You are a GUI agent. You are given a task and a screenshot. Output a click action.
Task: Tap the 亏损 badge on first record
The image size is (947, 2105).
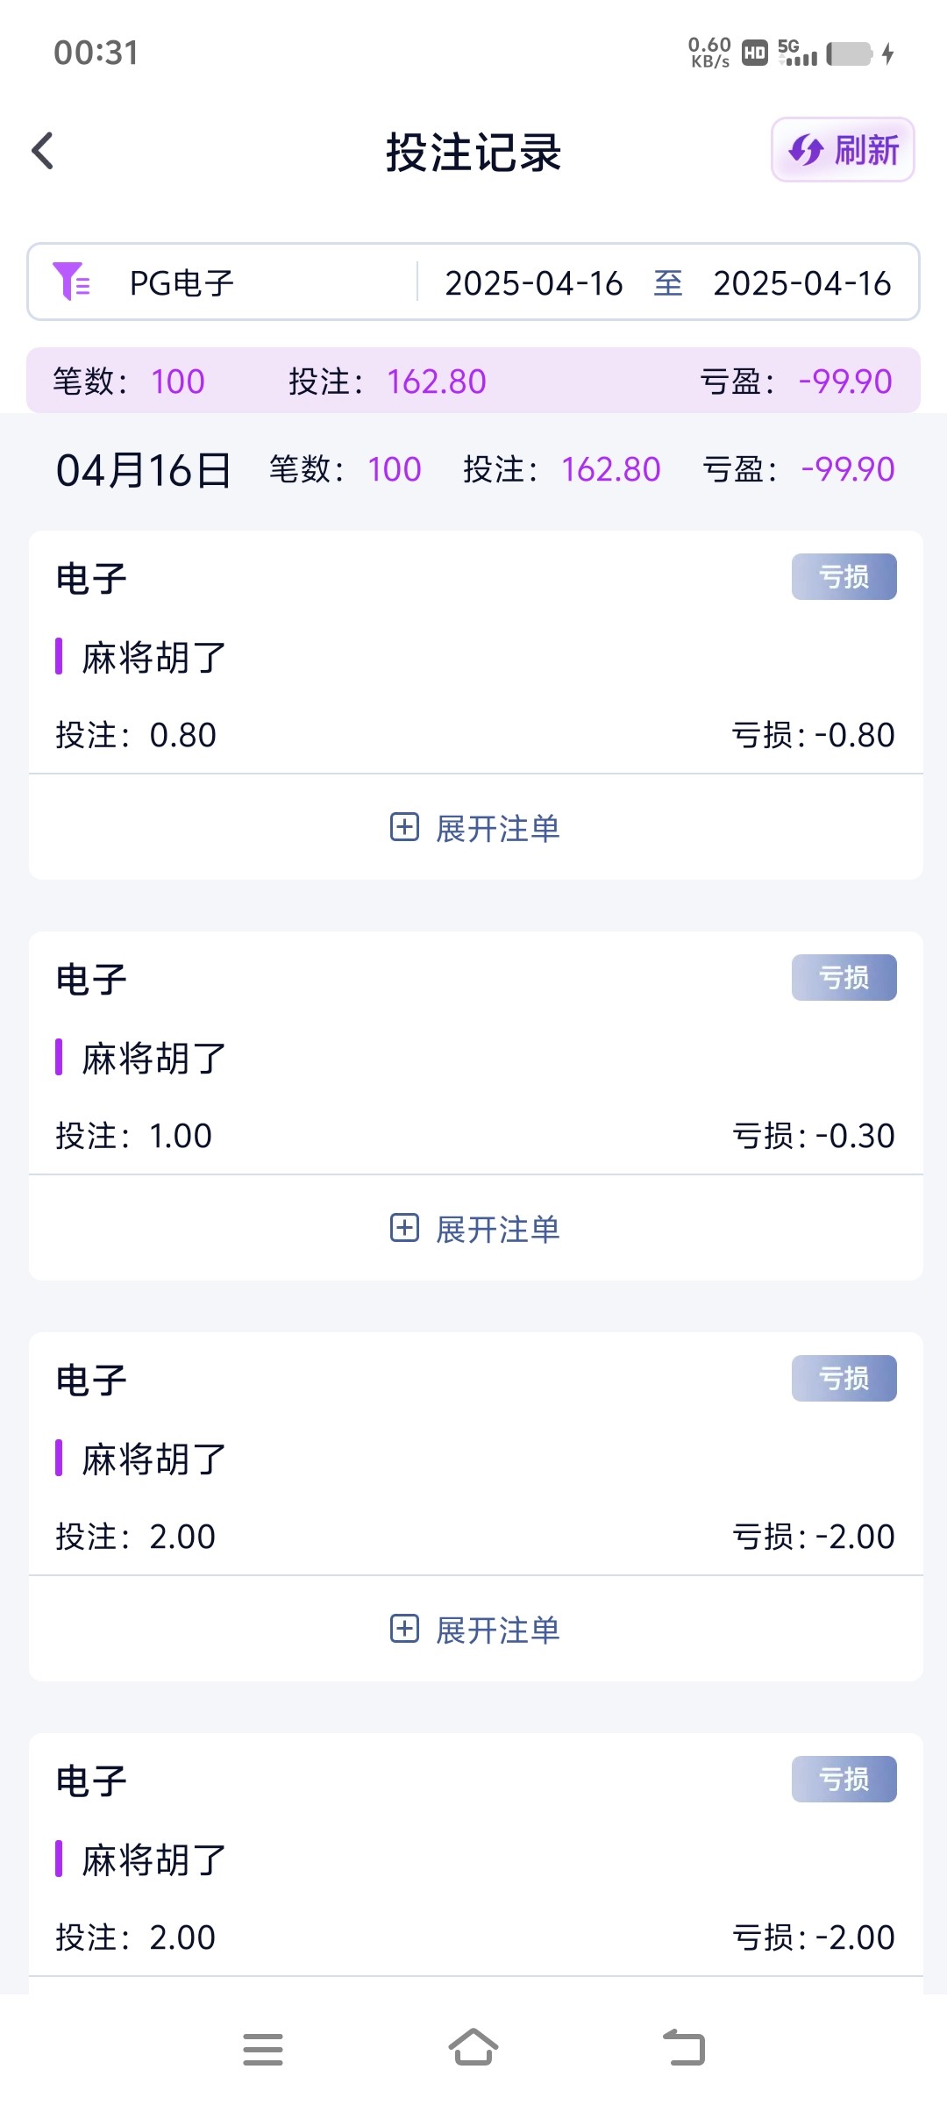click(x=844, y=577)
